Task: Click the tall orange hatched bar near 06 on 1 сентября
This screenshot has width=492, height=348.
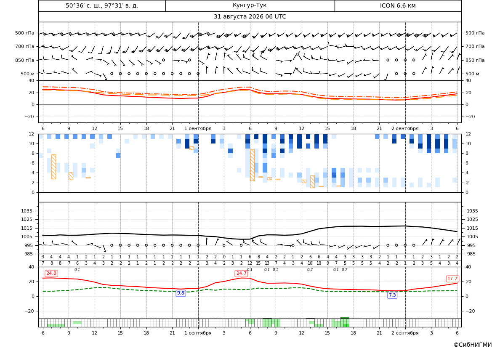Action: (252, 165)
